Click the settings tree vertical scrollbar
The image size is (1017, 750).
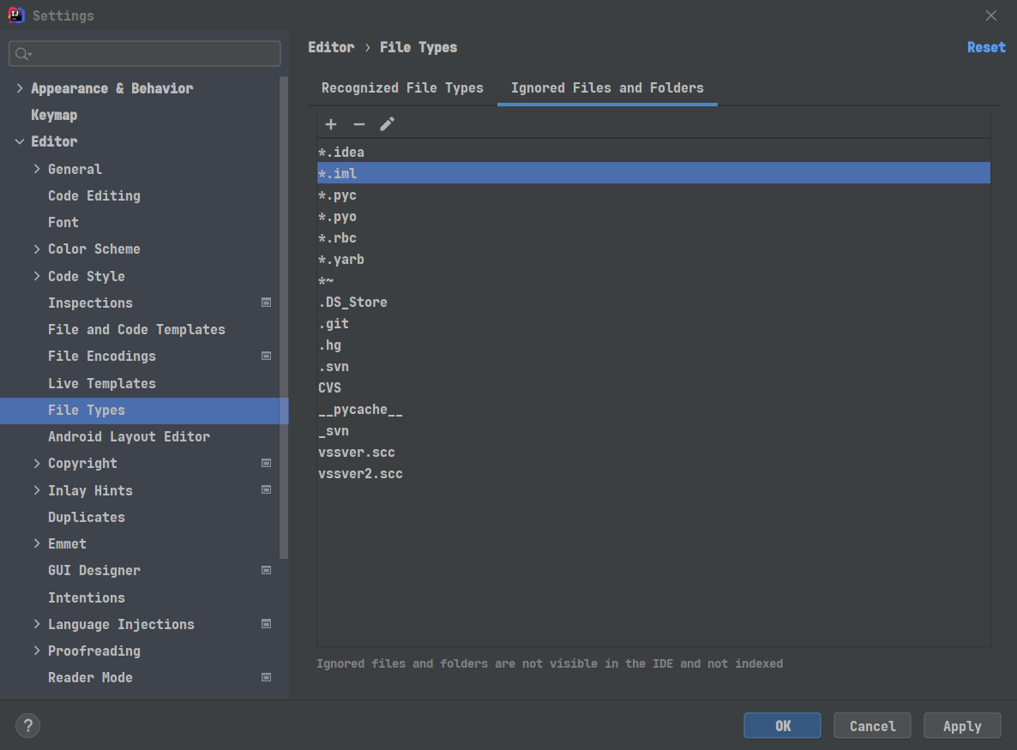pyautogui.click(x=284, y=318)
